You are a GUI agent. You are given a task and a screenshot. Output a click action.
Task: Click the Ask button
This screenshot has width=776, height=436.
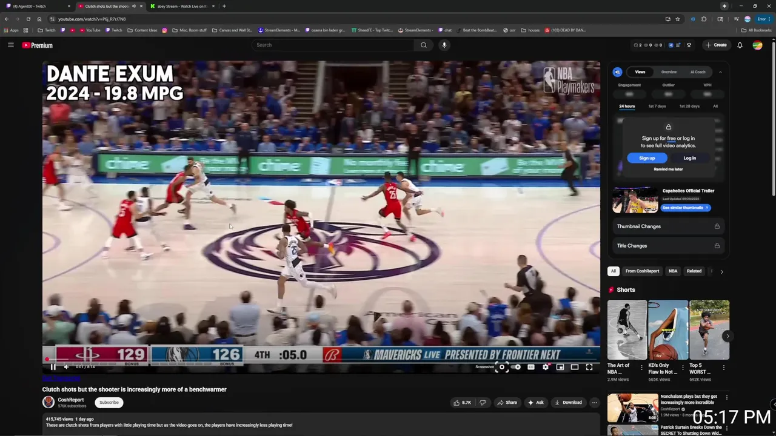(x=536, y=403)
